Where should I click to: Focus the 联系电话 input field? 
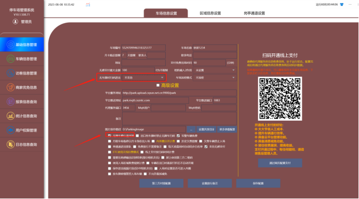point(215,55)
